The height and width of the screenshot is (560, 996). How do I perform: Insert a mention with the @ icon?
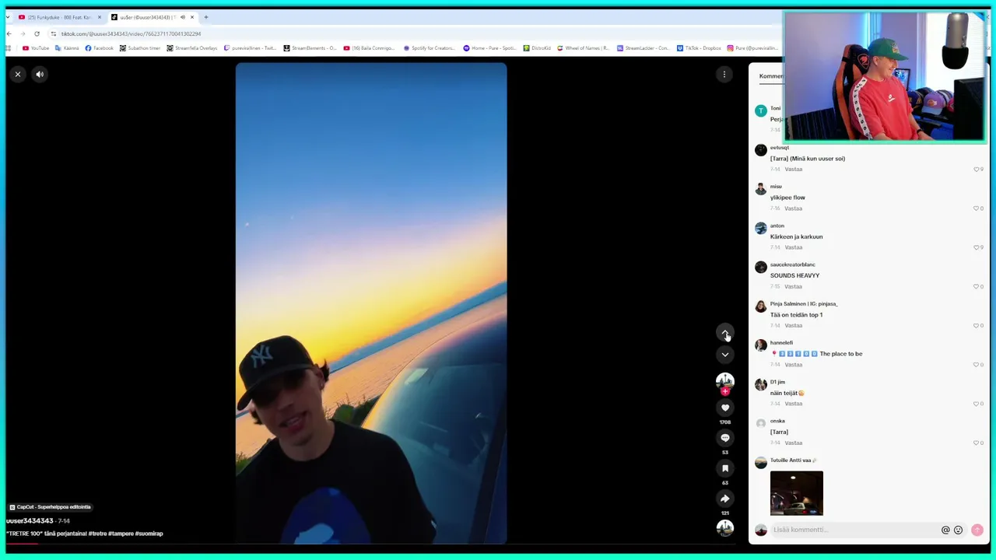(945, 530)
